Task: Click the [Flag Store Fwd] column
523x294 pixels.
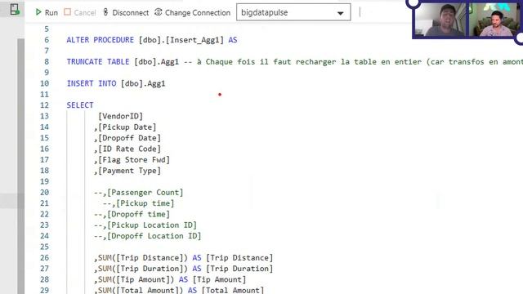Action: (134, 160)
